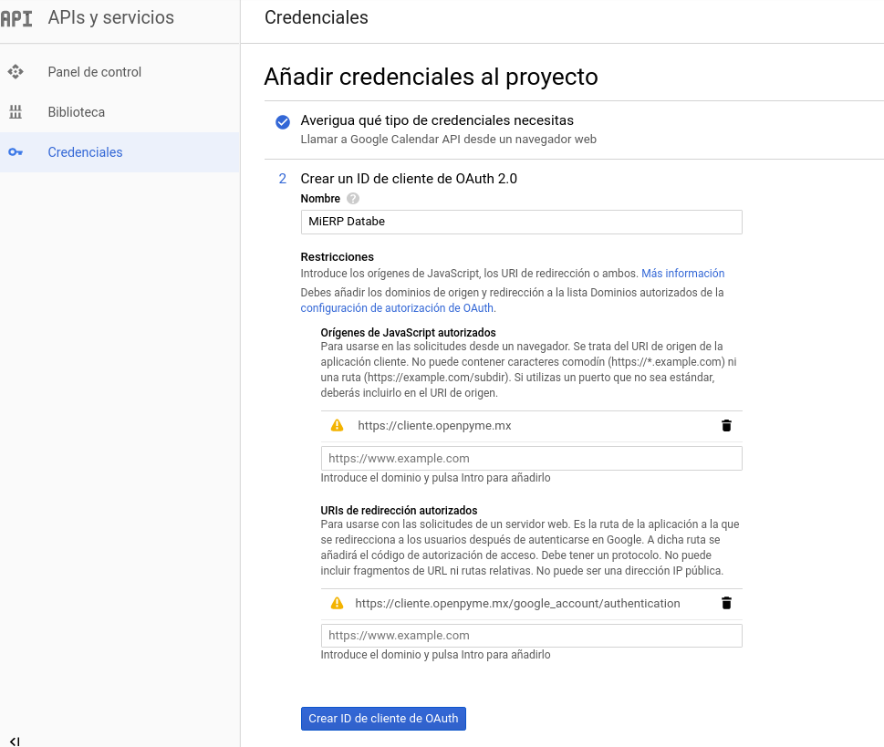Click the blue completed-step checkmark icon
The width and height of the screenshot is (884, 747).
283,122
